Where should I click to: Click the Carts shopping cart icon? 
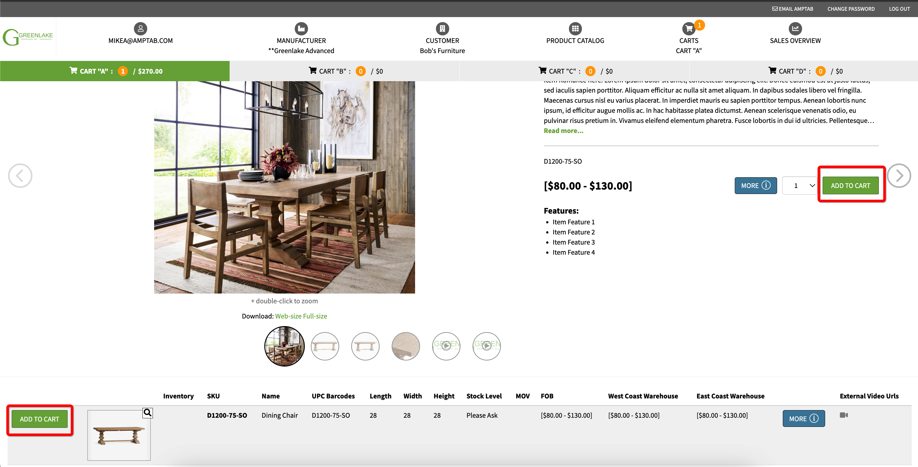click(689, 28)
